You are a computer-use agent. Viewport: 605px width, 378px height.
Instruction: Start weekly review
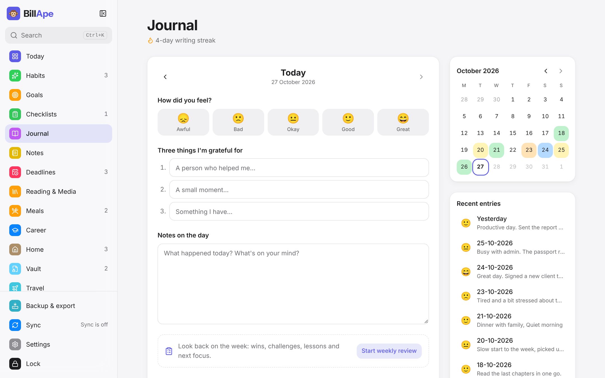point(389,351)
